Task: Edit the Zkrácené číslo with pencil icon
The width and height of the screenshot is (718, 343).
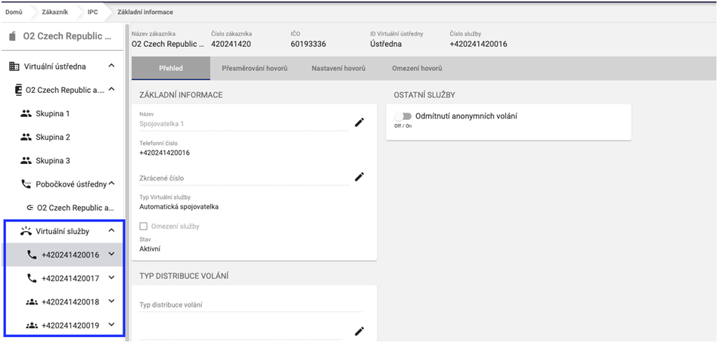Action: click(359, 177)
